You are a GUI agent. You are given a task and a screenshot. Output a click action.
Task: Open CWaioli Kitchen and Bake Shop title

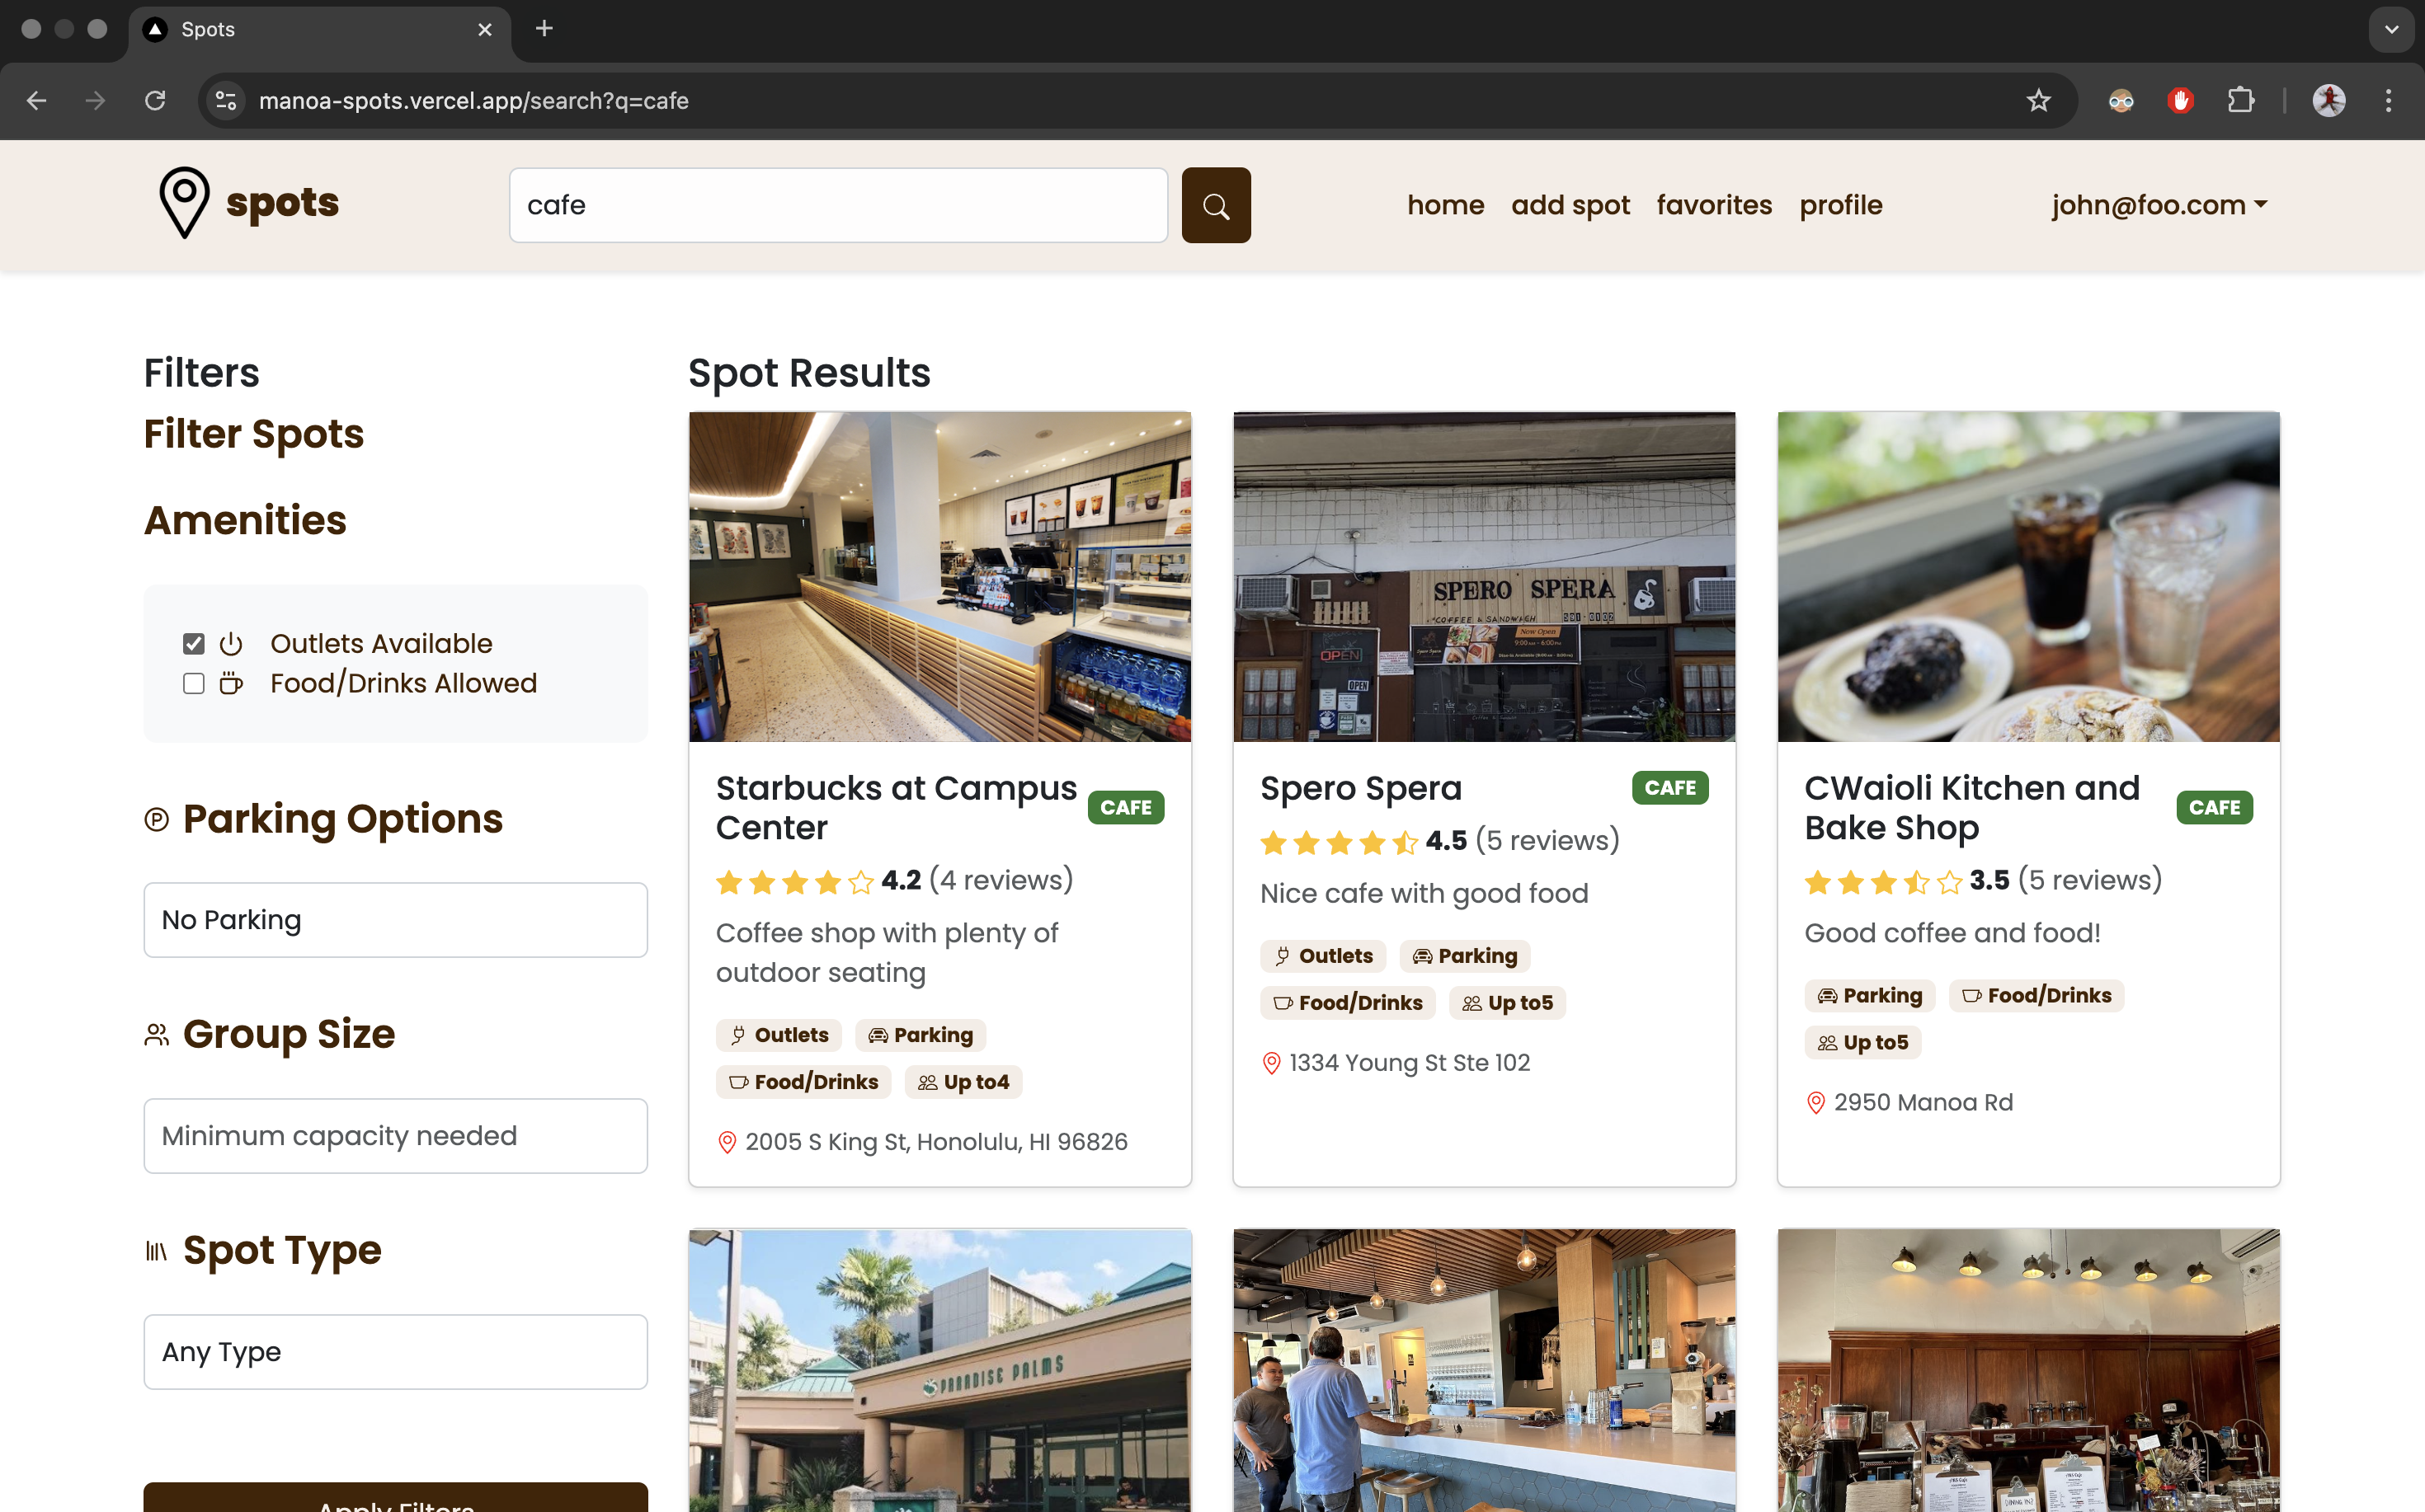pyautogui.click(x=1972, y=808)
